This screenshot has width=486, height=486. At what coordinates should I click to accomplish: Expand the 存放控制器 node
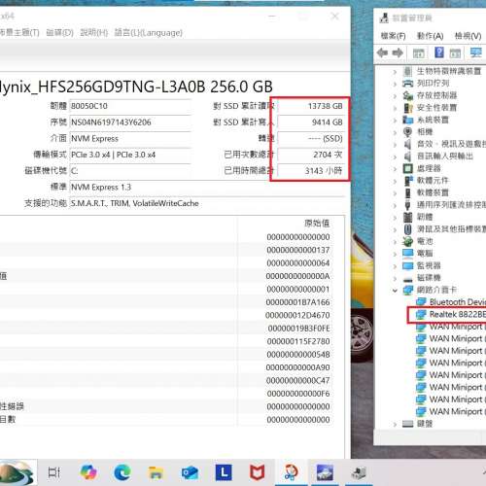click(395, 96)
